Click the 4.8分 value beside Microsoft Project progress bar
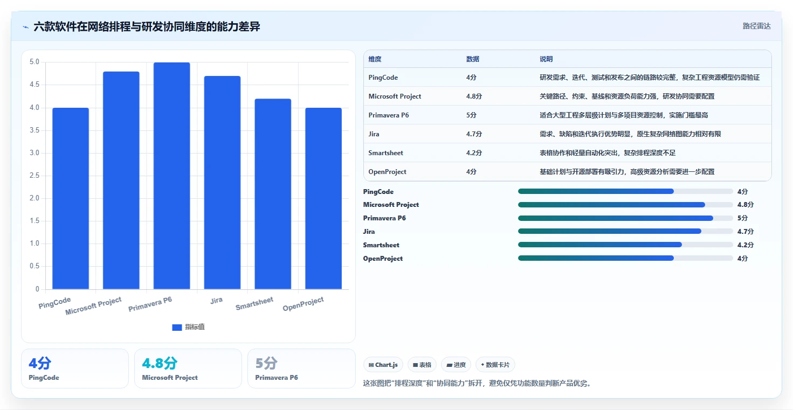The width and height of the screenshot is (793, 410). [746, 205]
